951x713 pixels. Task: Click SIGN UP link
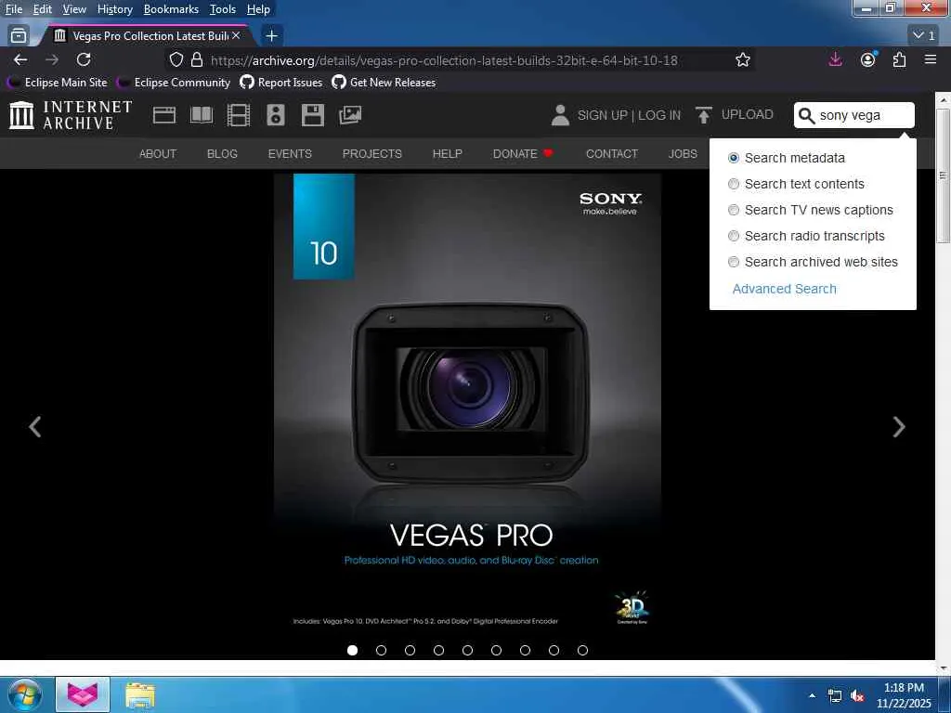click(602, 115)
